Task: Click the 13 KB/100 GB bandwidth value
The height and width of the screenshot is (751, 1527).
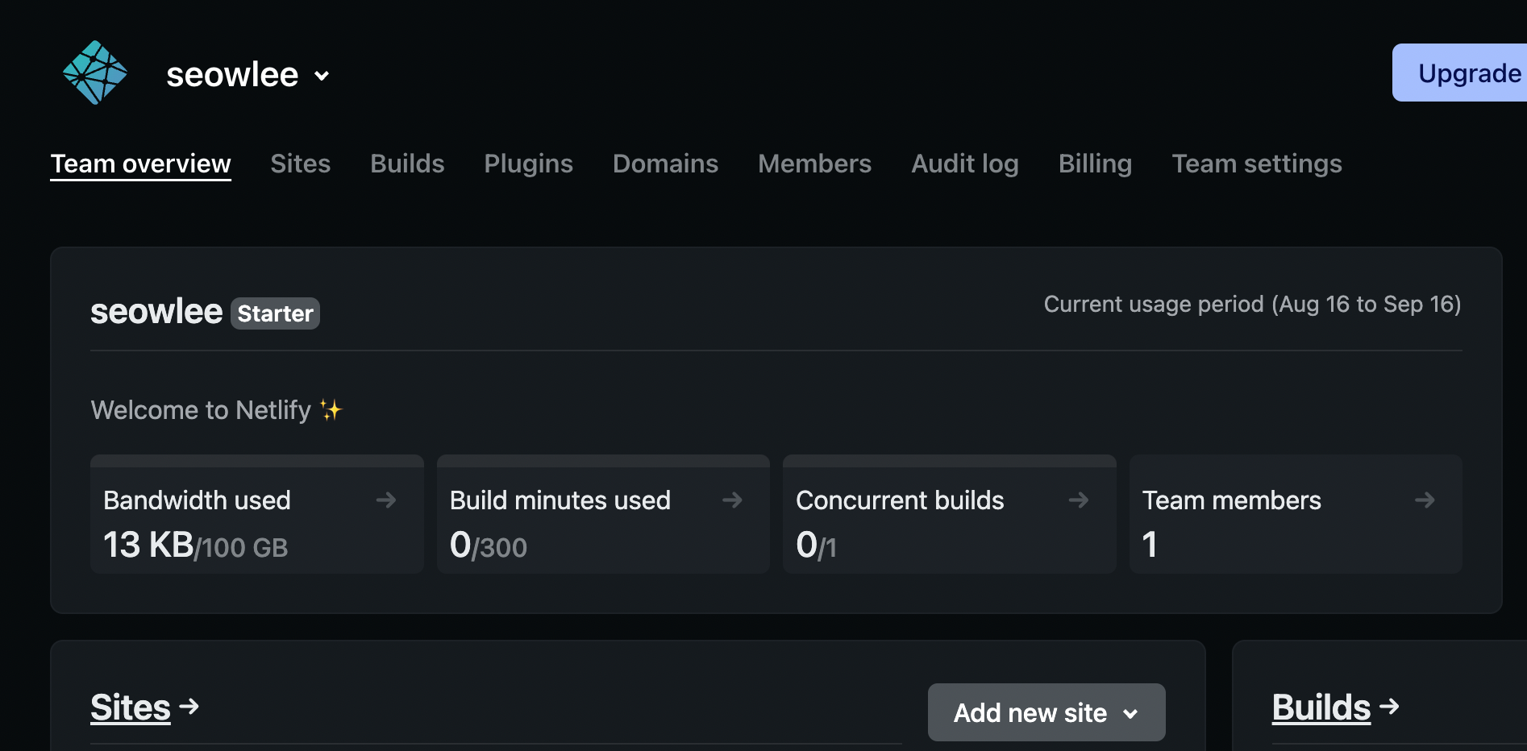Action: [x=195, y=546]
